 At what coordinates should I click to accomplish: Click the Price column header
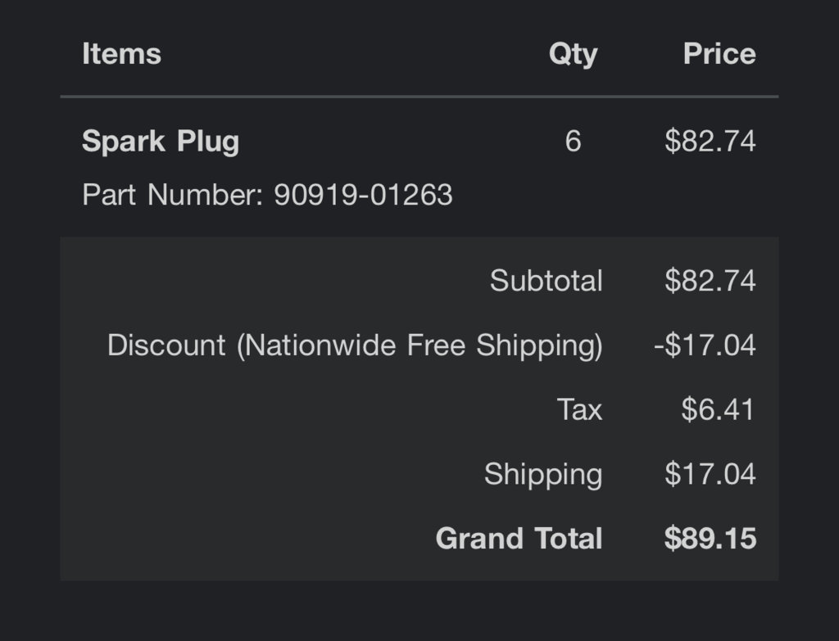(719, 53)
